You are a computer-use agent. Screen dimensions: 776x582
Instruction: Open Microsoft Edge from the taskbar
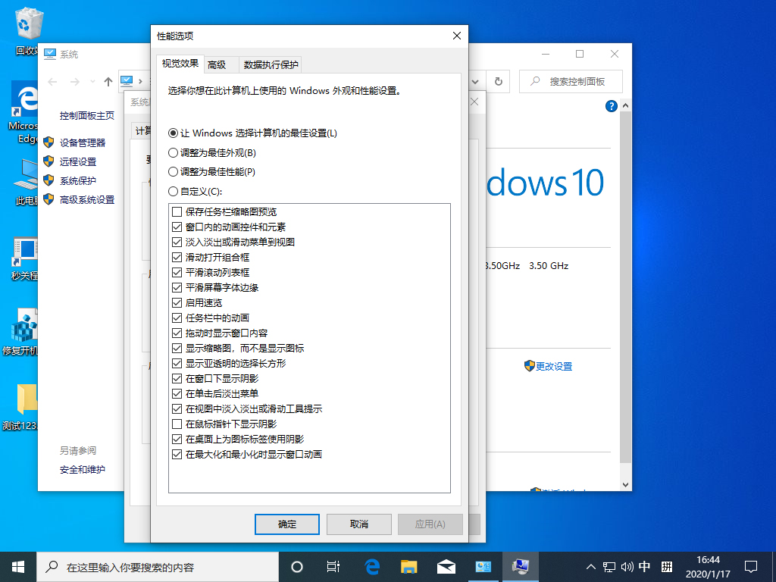click(x=371, y=566)
